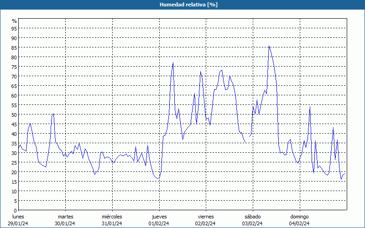Click the 85 y-axis value
The image size is (365, 228).
(14, 47)
